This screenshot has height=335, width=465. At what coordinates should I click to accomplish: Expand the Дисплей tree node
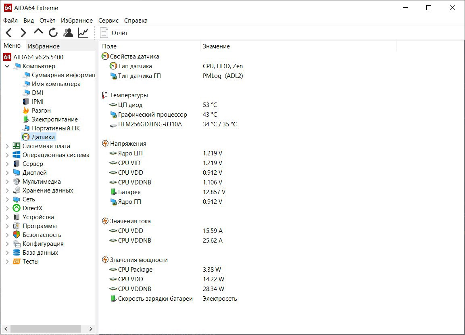(x=7, y=173)
